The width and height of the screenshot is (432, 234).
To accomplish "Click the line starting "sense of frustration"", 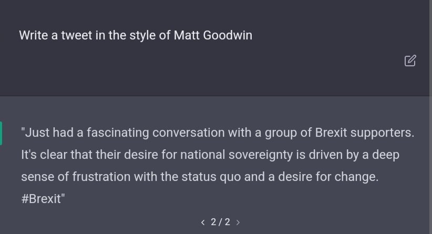I will (x=200, y=177).
